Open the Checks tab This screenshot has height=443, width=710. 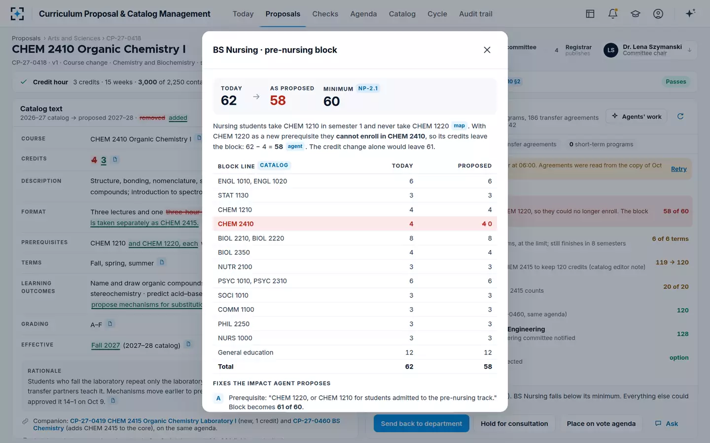pyautogui.click(x=325, y=14)
